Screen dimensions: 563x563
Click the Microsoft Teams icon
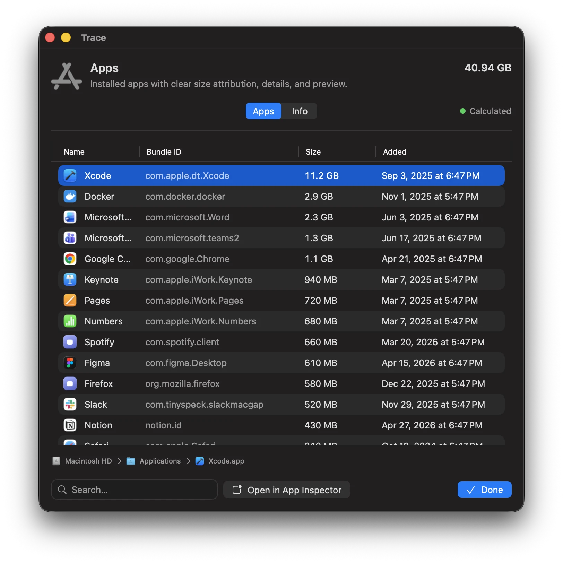click(x=70, y=238)
